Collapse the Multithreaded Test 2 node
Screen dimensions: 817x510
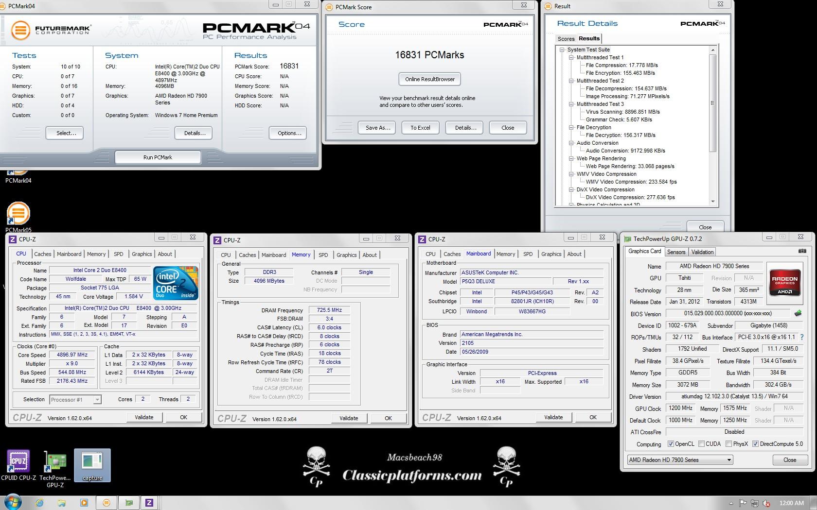[571, 81]
